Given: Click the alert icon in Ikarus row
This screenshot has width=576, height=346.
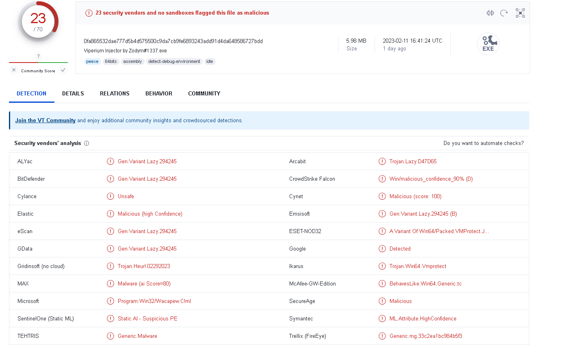Looking at the screenshot, I should [x=382, y=266].
